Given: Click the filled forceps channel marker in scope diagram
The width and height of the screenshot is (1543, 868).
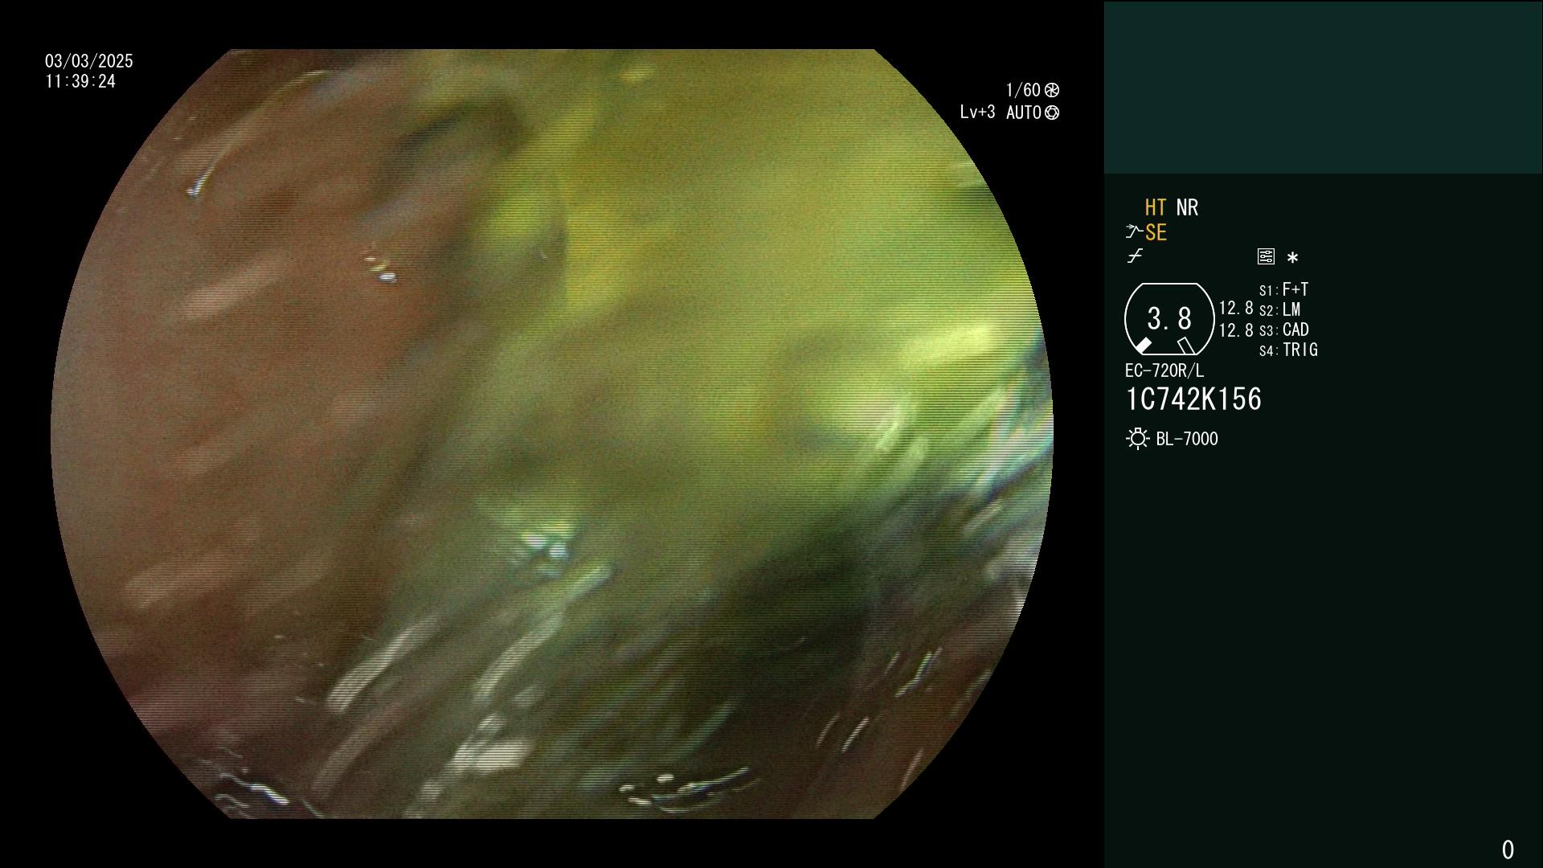Looking at the screenshot, I should [x=1143, y=346].
